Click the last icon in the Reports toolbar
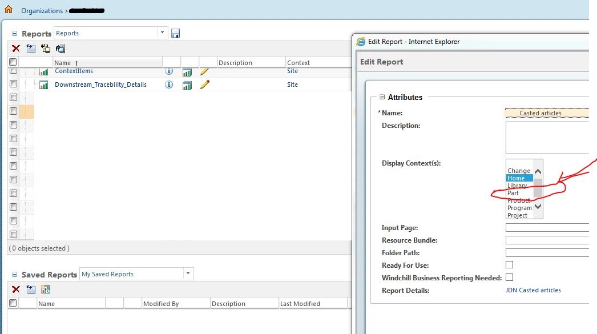This screenshot has width=597, height=334. pos(60,49)
